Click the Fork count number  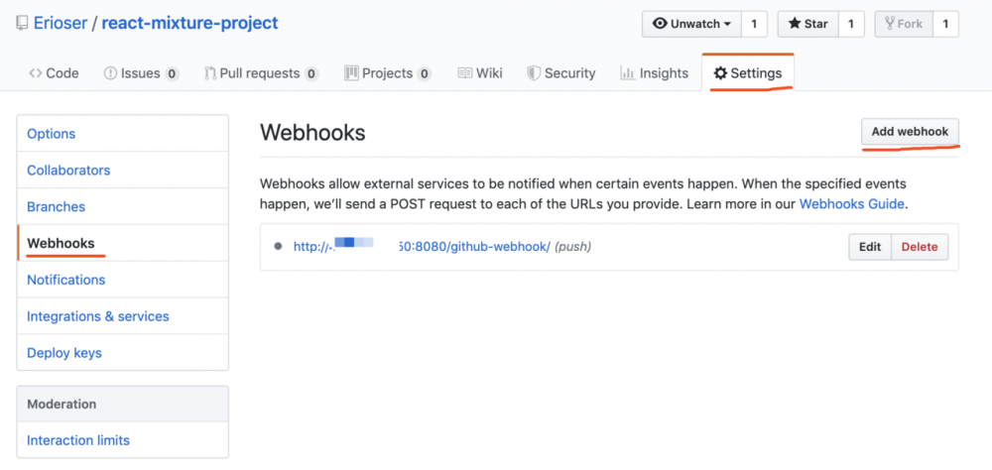pos(945,24)
